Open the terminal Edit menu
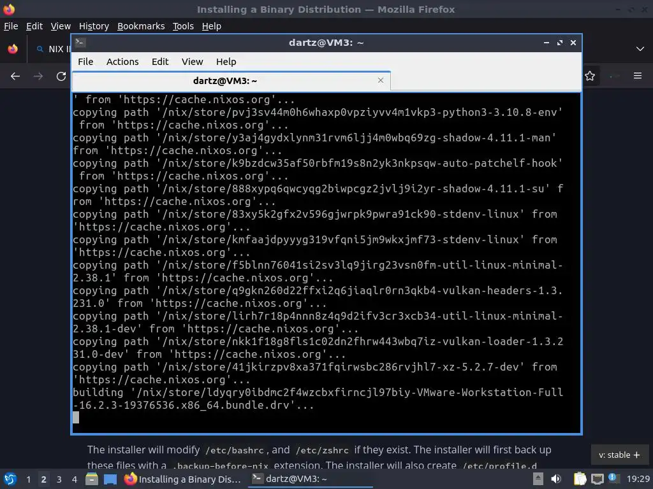The height and width of the screenshot is (489, 653). 160,62
